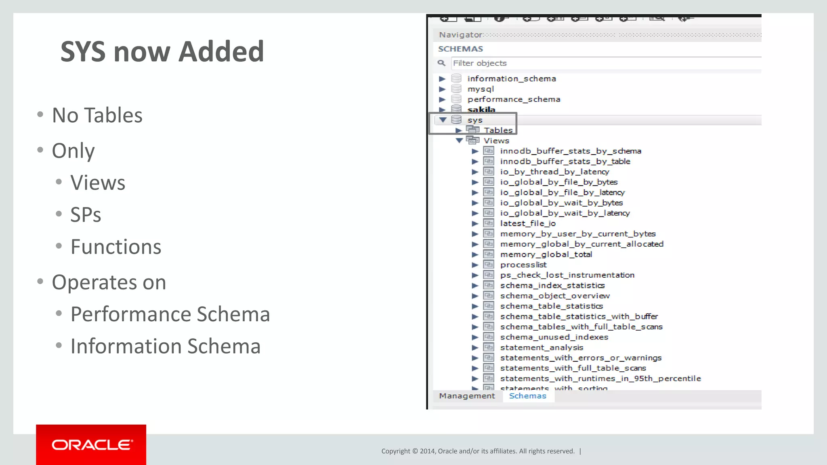
Task: Click the view icon of innodb_buffer_stats_by_schema
Action: (489, 151)
